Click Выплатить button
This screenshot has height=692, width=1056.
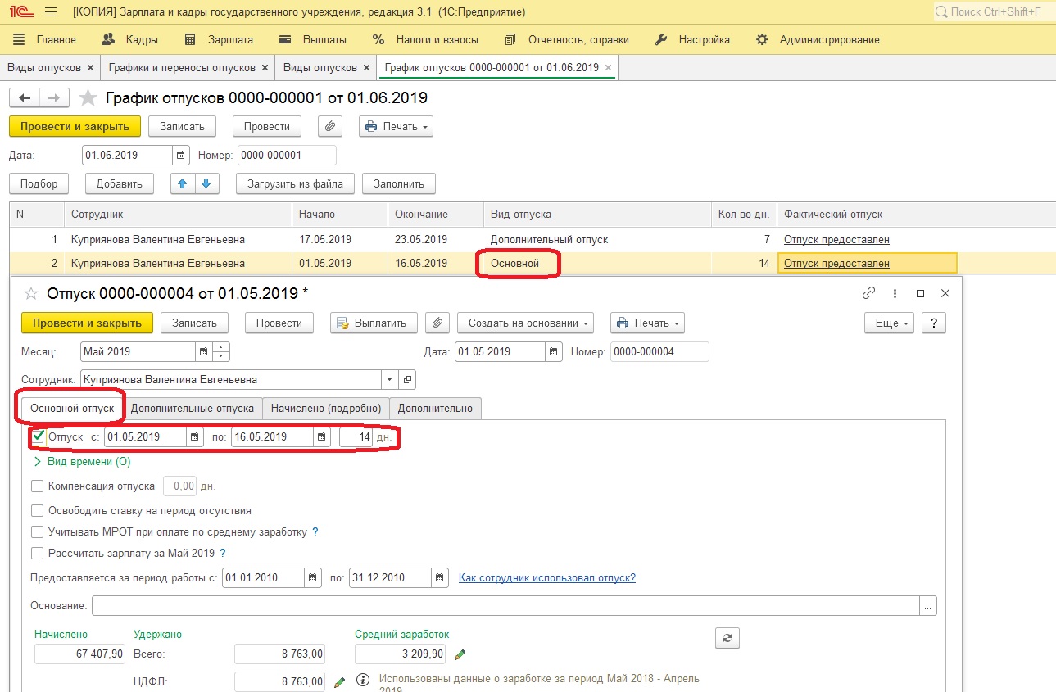pos(374,323)
